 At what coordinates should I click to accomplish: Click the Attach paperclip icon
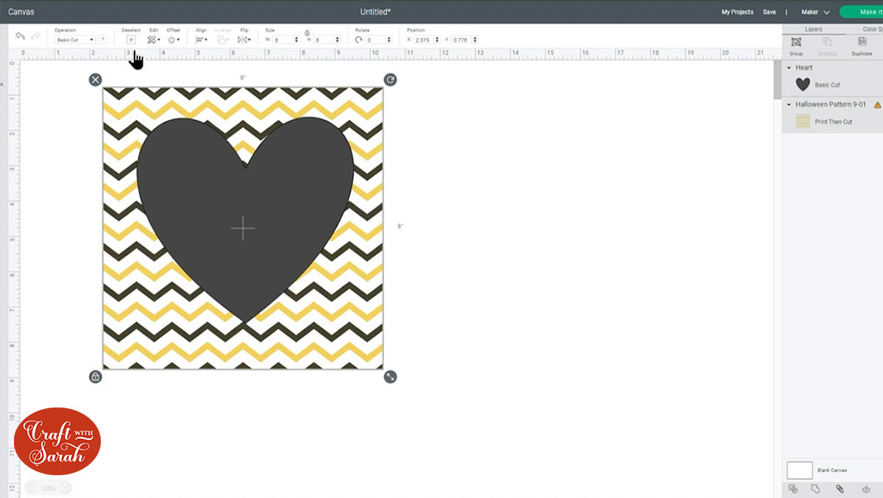point(840,489)
